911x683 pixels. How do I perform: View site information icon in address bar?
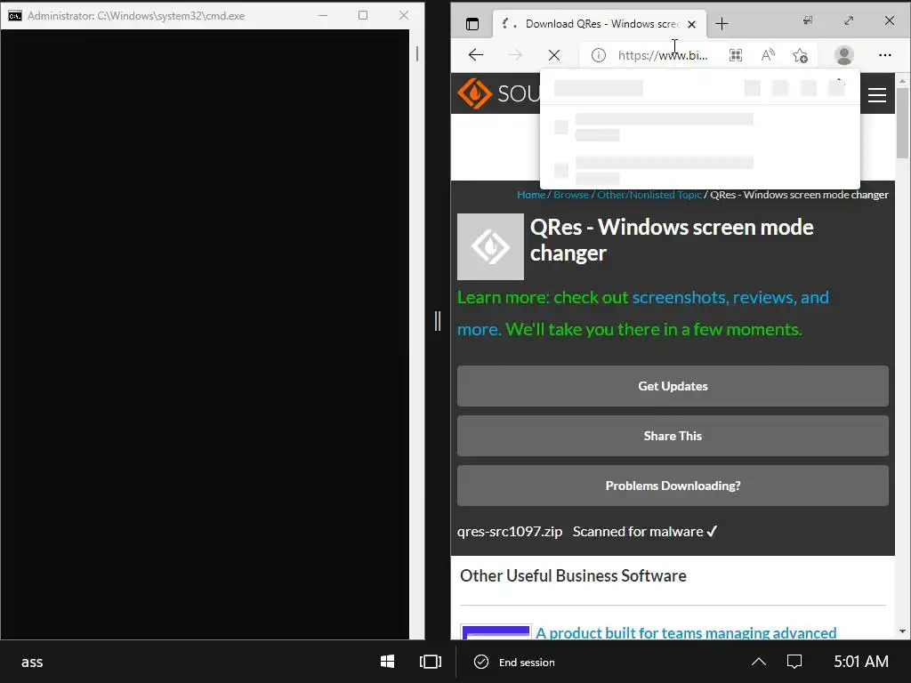[599, 55]
